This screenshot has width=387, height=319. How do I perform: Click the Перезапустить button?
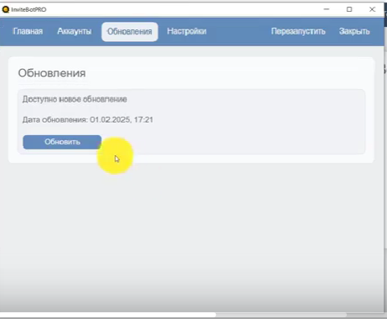(298, 31)
